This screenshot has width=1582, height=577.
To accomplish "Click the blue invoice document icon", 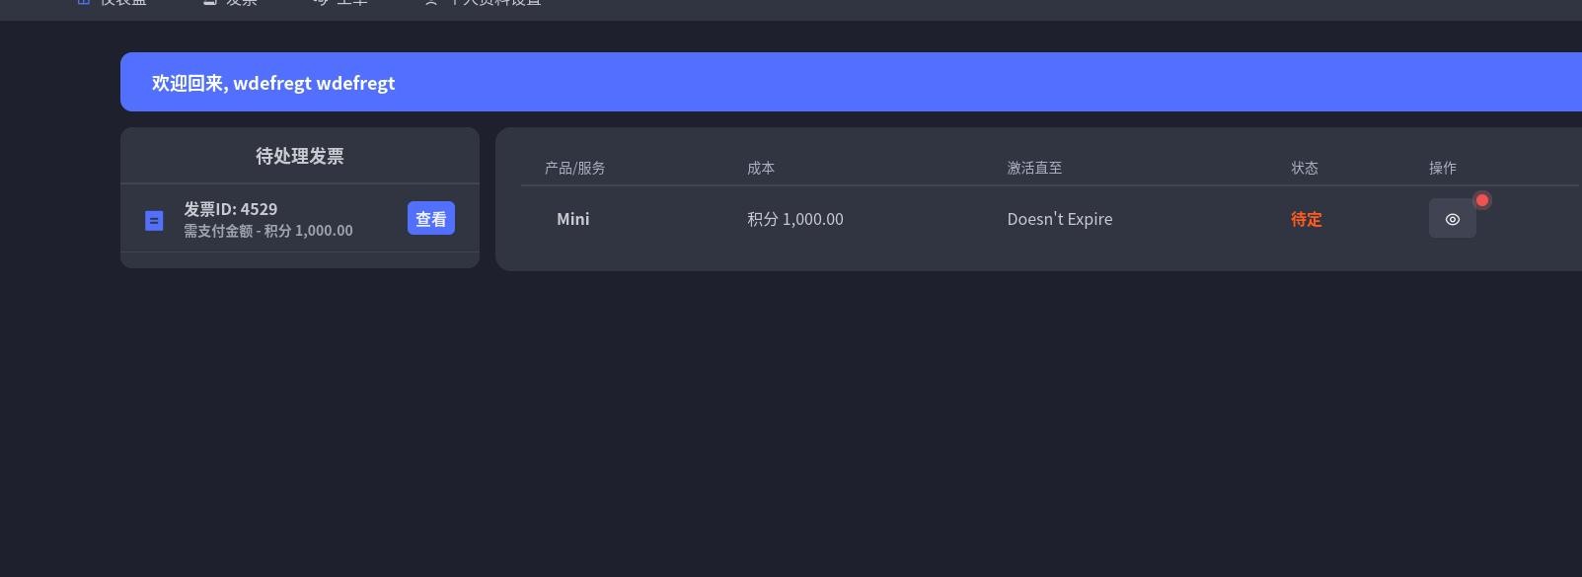I will (154, 220).
